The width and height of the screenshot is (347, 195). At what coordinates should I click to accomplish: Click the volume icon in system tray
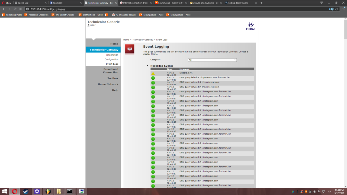pyautogui.click(x=315, y=191)
